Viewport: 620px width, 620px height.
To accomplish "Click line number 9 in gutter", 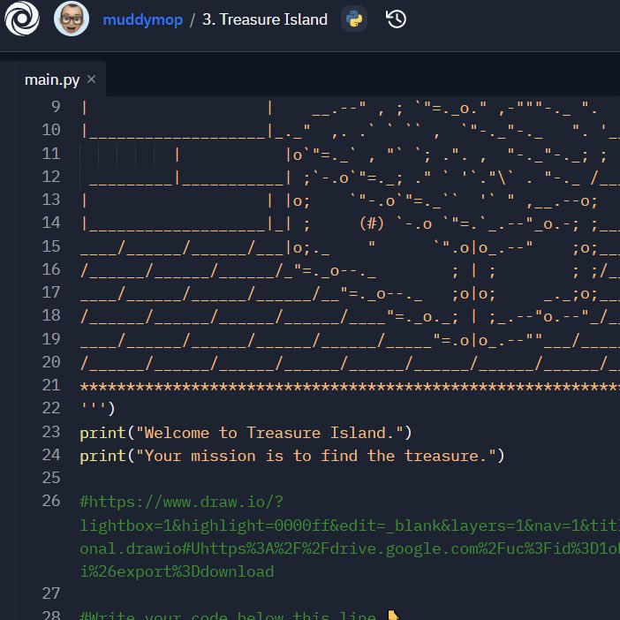I will point(56,106).
